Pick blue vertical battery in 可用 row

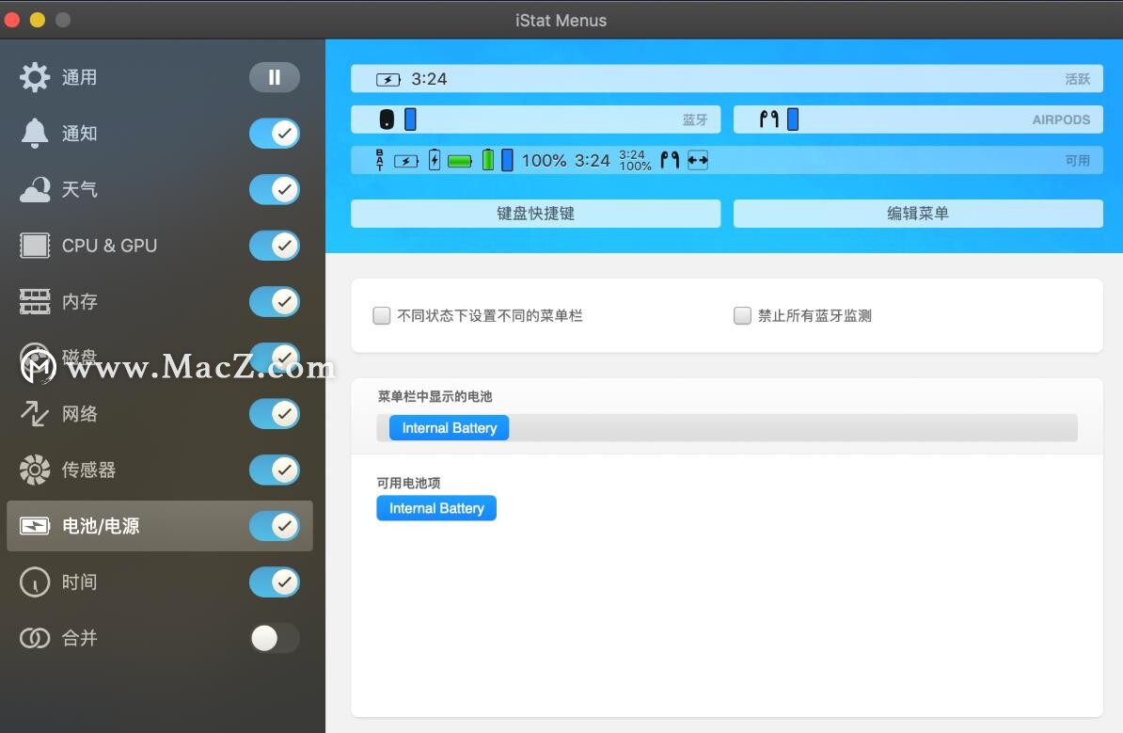tap(507, 160)
